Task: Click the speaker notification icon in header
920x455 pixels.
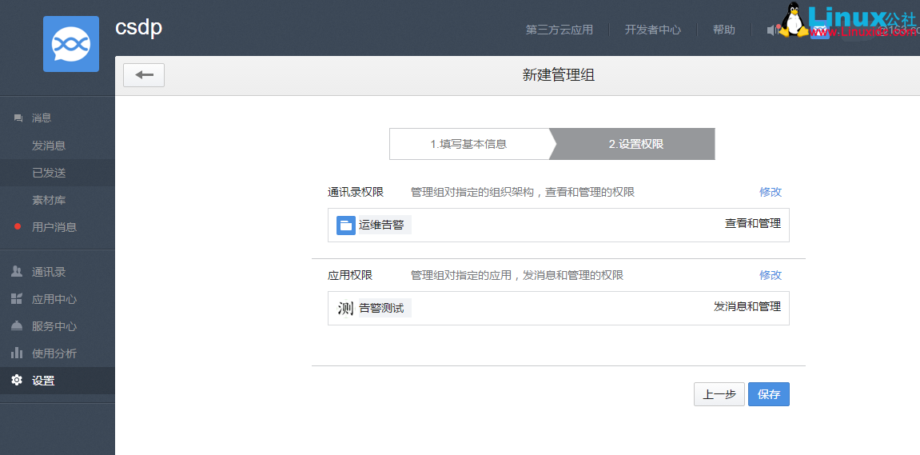Action: (x=773, y=30)
